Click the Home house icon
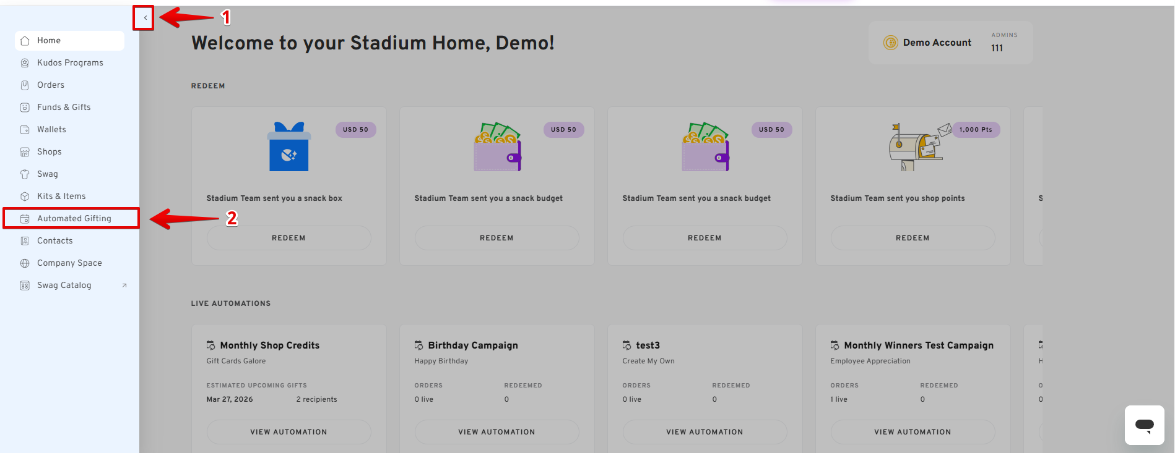The width and height of the screenshot is (1175, 453). (x=25, y=41)
